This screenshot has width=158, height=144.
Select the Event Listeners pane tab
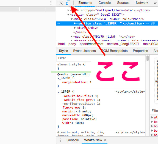pos(84,51)
